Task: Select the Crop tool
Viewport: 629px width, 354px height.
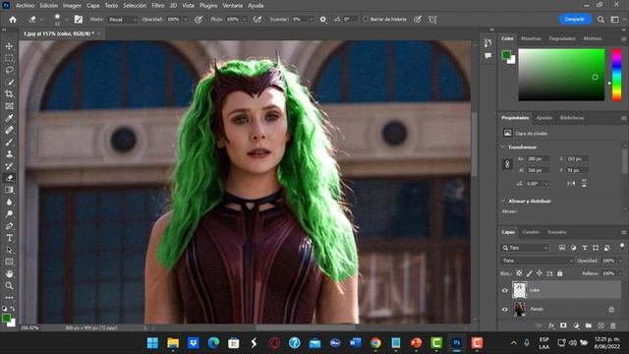Action: coord(9,94)
